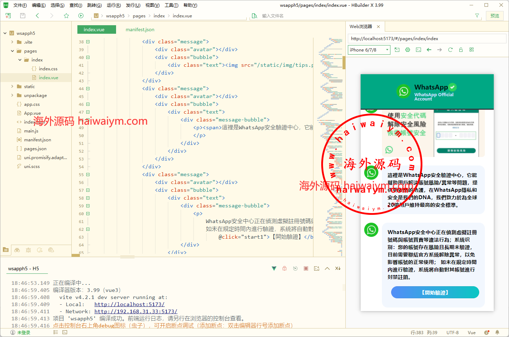Click the new file icon in toolbar
This screenshot has height=337, width=509.
(8, 16)
